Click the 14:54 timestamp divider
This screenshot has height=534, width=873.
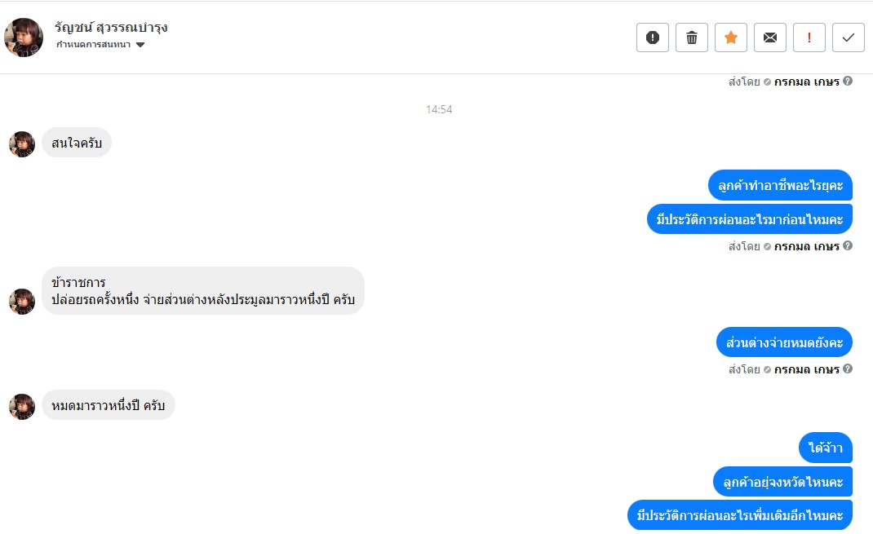point(439,109)
